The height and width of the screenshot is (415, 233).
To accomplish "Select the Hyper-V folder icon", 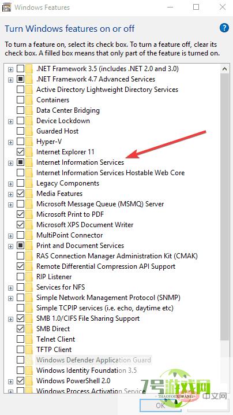I will (x=29, y=142).
